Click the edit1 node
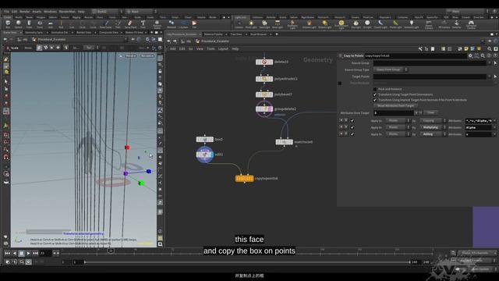This screenshot has height=281, width=499. (x=204, y=155)
